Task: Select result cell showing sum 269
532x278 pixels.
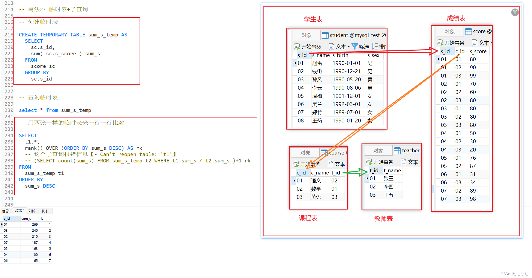Action: point(30,225)
